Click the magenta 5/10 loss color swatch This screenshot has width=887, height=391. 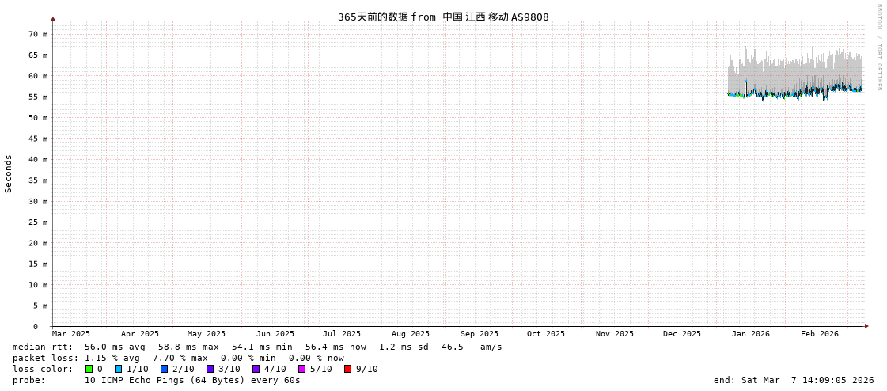pyautogui.click(x=302, y=369)
